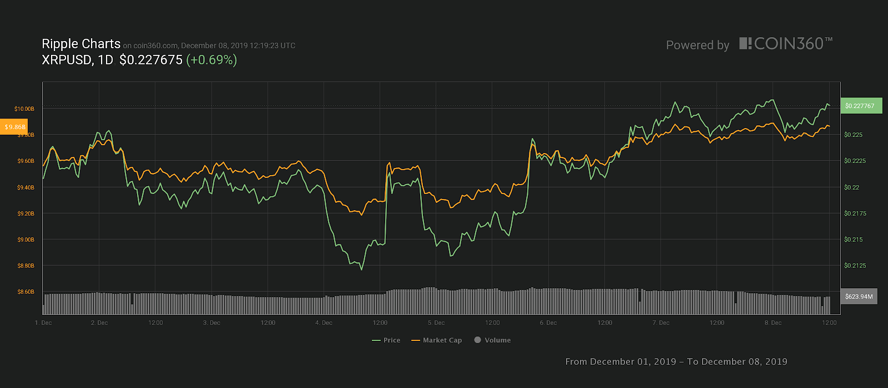This screenshot has width=888, height=388.
Task: Click the green $0.227767 price tag
Action: 861,106
